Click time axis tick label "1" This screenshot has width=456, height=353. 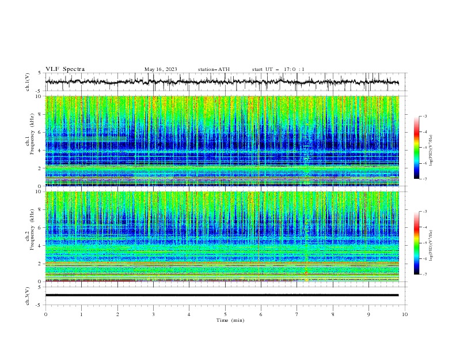81,314
